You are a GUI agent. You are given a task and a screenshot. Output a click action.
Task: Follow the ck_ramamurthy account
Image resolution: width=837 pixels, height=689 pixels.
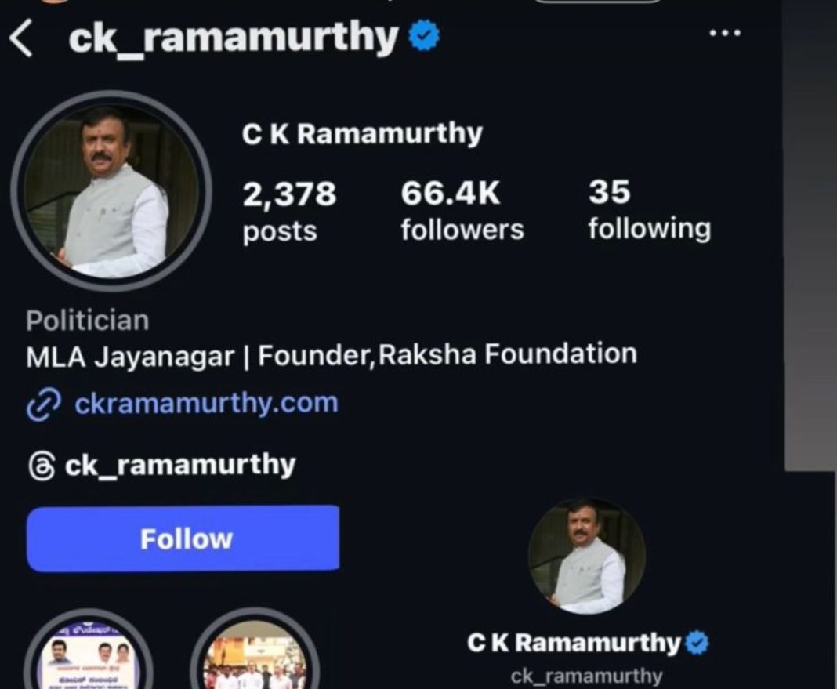tap(183, 538)
